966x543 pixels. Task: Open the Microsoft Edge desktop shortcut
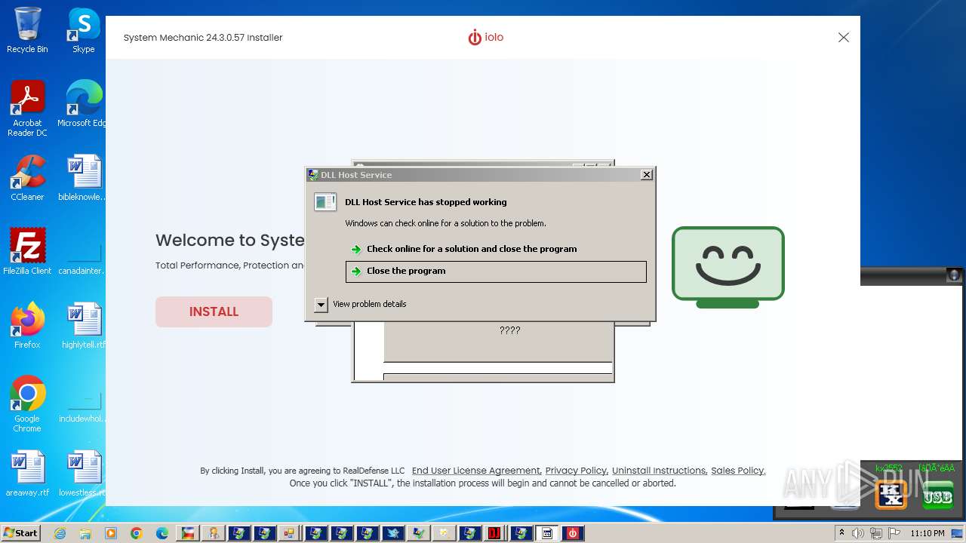tap(83, 104)
